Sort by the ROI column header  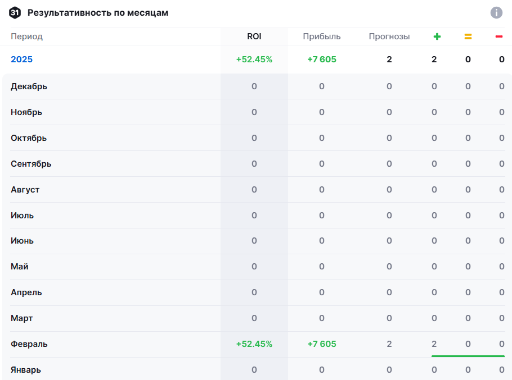pos(254,36)
